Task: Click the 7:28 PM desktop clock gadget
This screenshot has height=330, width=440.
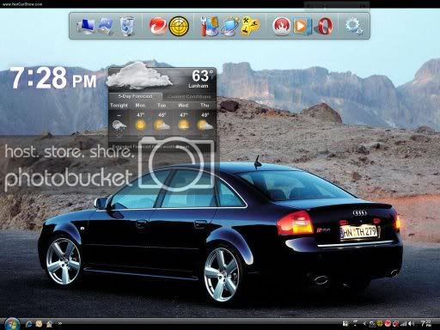Action: pos(53,78)
